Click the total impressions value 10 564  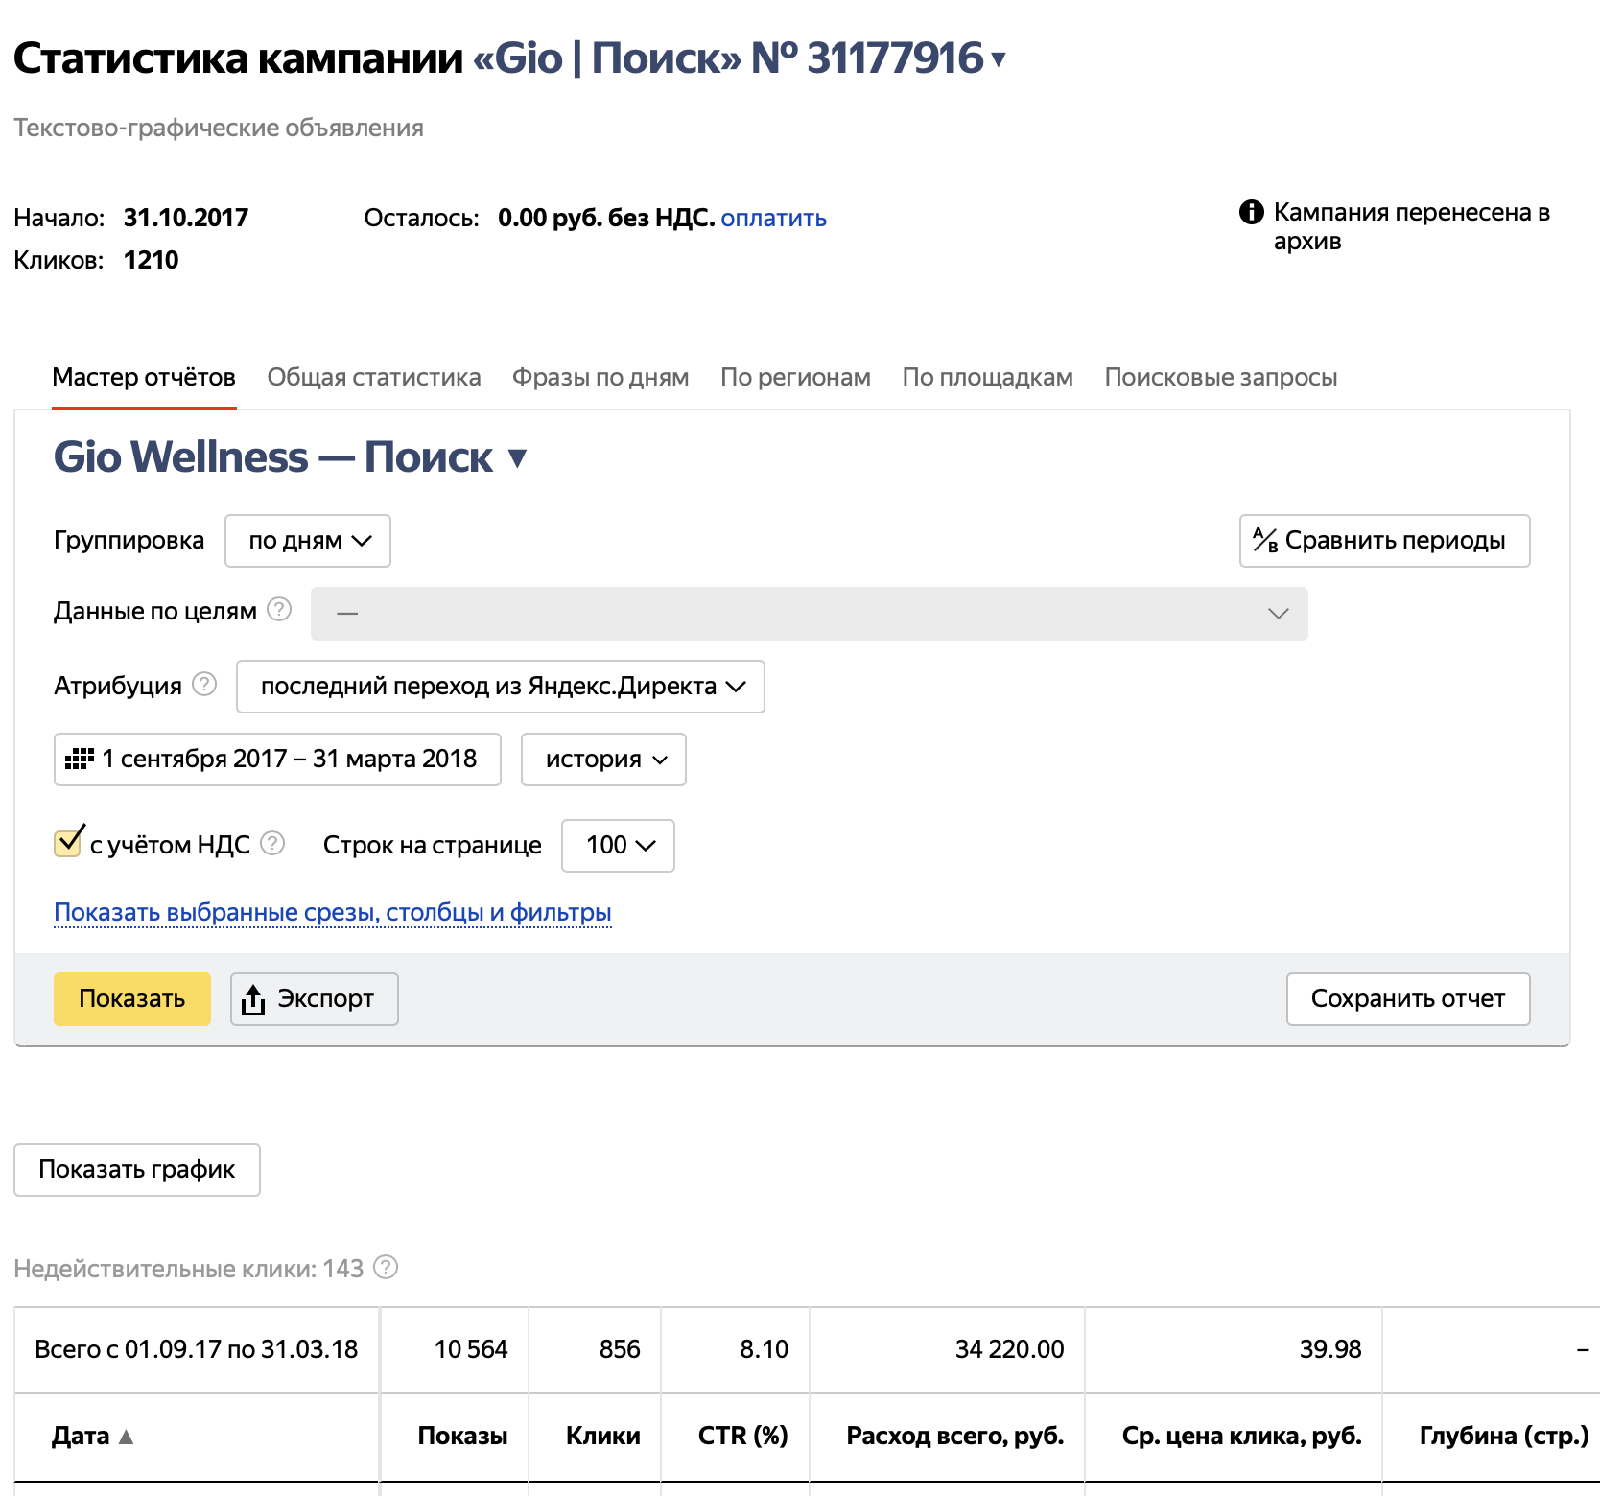471,1349
